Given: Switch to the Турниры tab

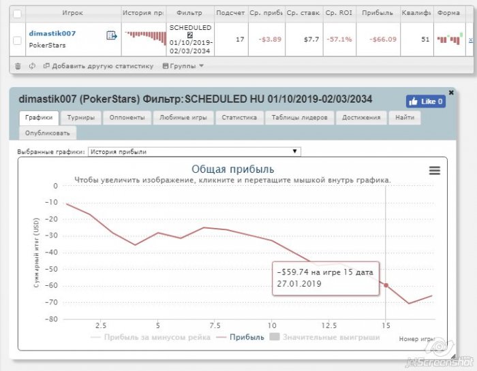Looking at the screenshot, I should point(80,118).
